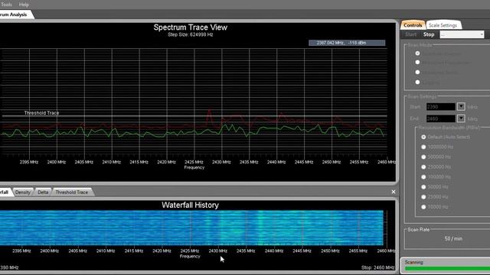Select 25000 Hz resolution bandwidth
Image resolution: width=490 pixels, height=275 pixels.
click(423, 197)
